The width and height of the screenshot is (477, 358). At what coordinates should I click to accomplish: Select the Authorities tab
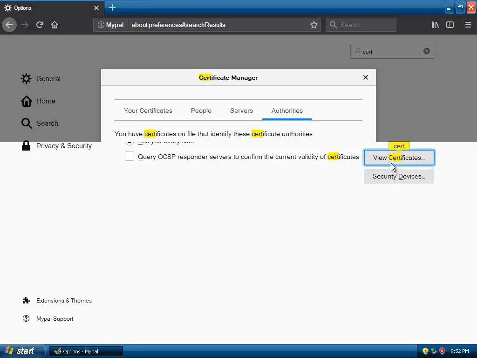pos(287,110)
